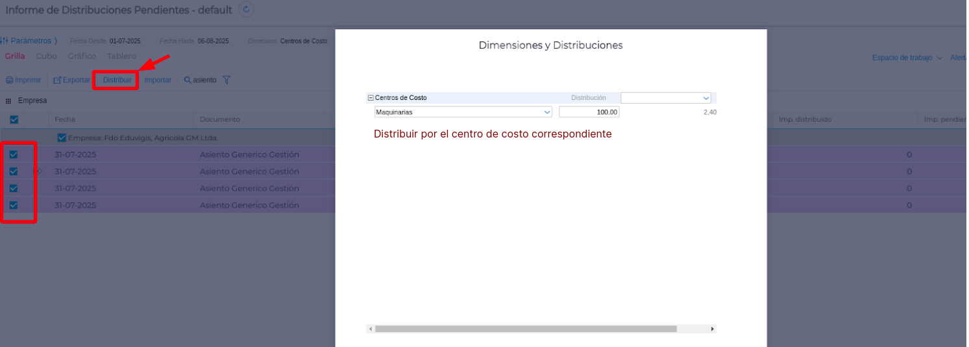Screen dimensions: 969x347
Task: Switch to the Cubo view tab
Action: pyautogui.click(x=46, y=56)
